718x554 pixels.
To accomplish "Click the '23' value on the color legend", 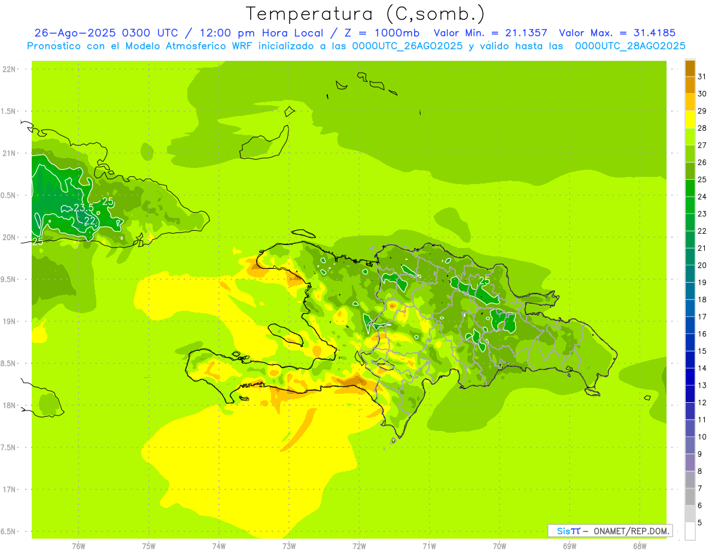I will [x=702, y=213].
